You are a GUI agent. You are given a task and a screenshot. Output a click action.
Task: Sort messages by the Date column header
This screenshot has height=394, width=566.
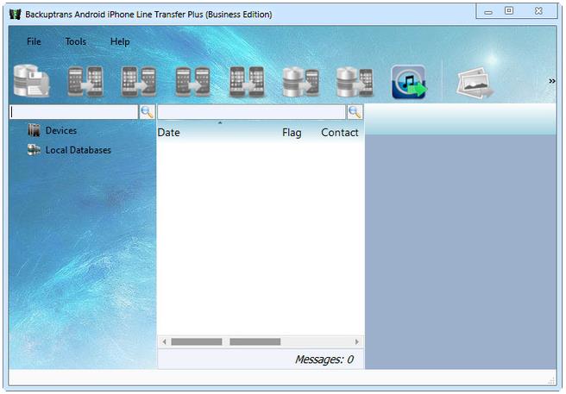pyautogui.click(x=169, y=133)
